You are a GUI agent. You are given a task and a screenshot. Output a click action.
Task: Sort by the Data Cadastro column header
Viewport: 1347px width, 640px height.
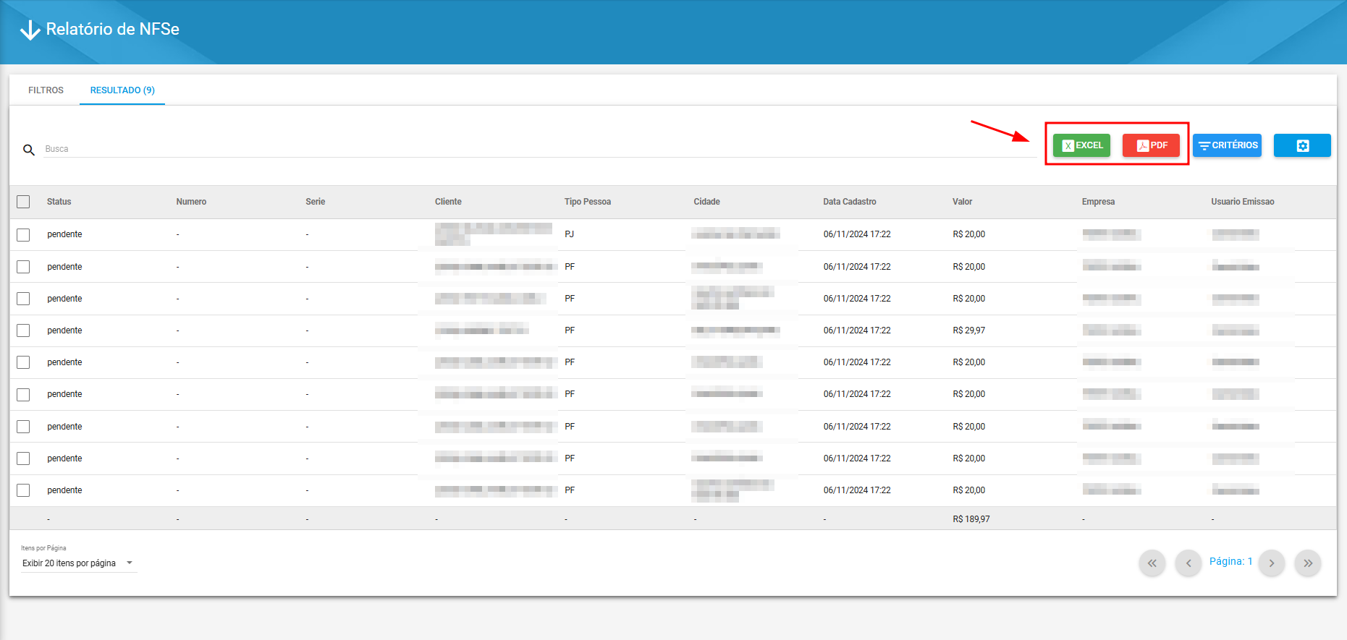tap(850, 202)
